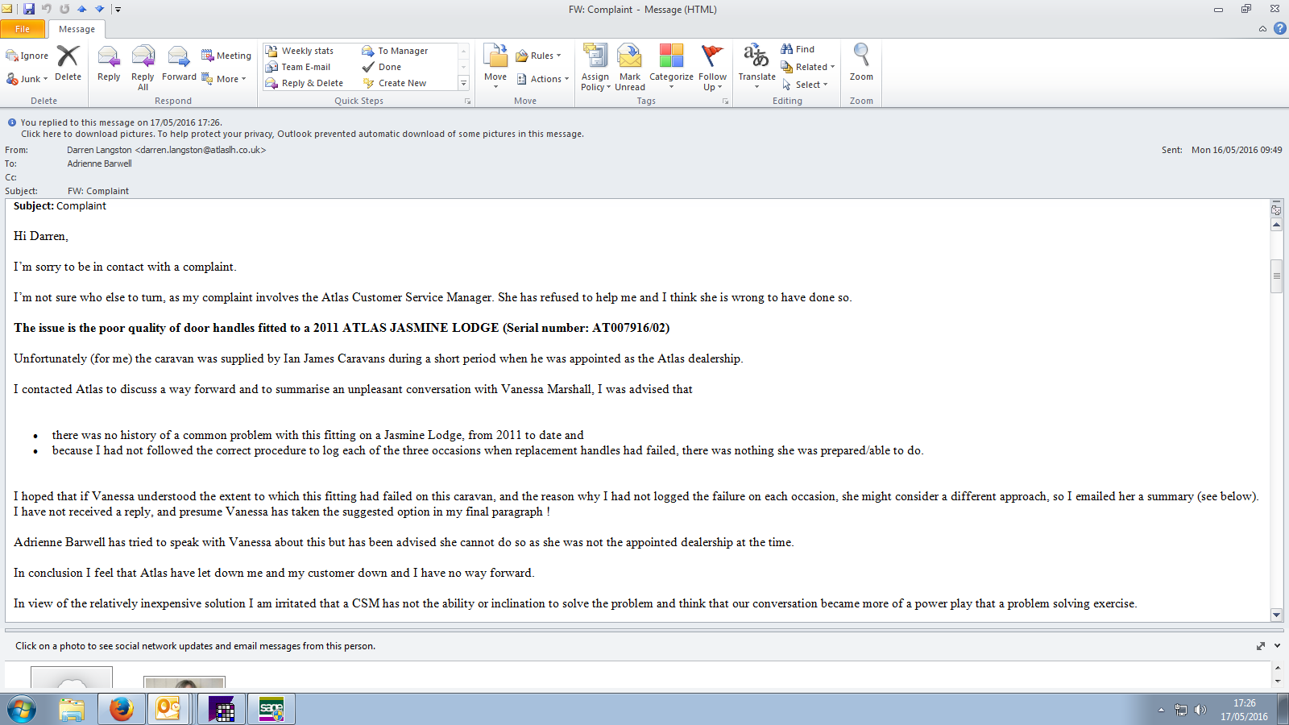
Task: Open the Quick Steps dialog launcher
Action: (467, 101)
